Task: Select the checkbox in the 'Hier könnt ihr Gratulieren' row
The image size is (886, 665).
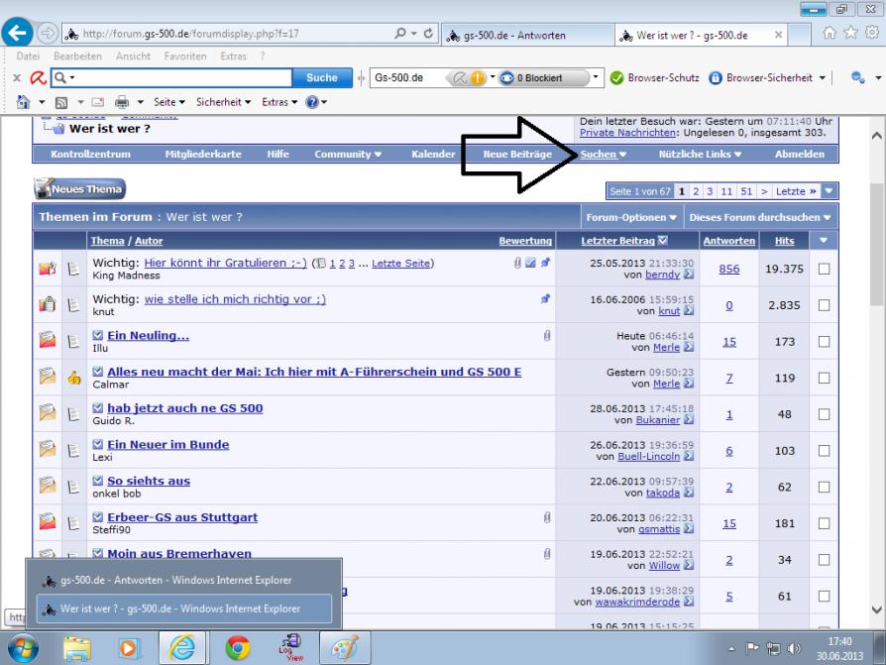Action: pyautogui.click(x=825, y=269)
